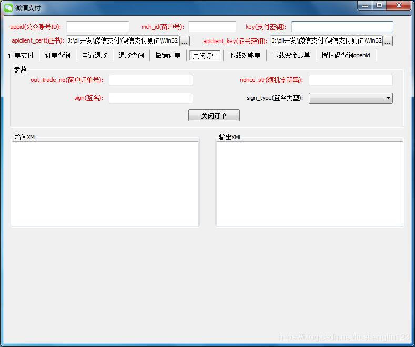Viewport: 415px width, 347px height.
Task: Click the WeChat Pay icon in title bar
Action: [x=8, y=7]
